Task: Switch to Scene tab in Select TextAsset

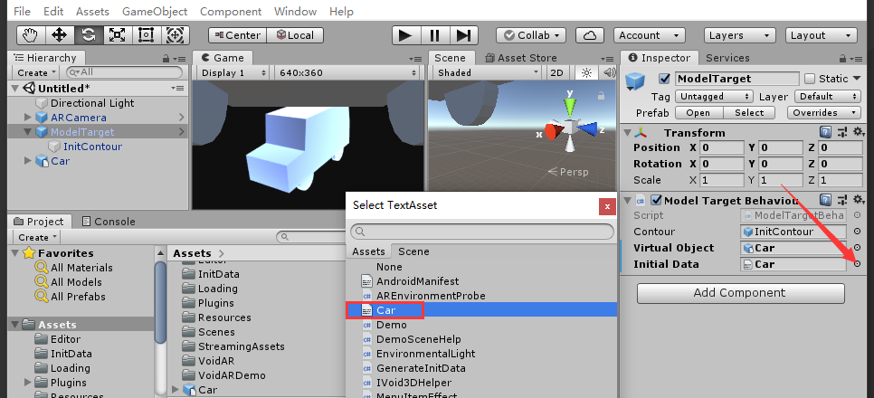Action: click(413, 251)
